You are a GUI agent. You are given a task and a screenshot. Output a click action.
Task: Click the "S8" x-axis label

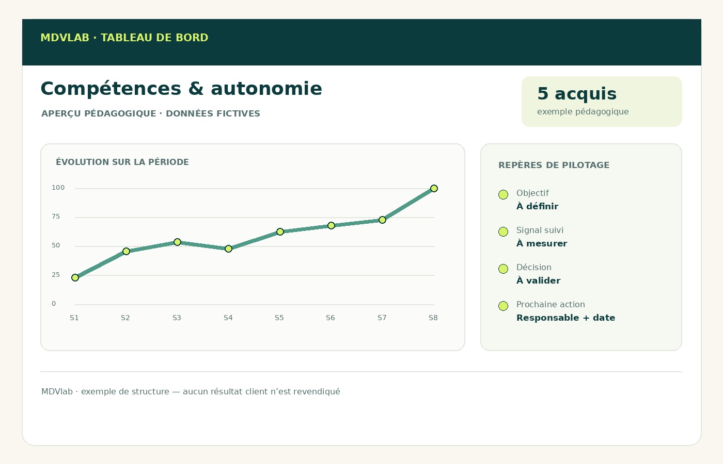click(x=433, y=318)
